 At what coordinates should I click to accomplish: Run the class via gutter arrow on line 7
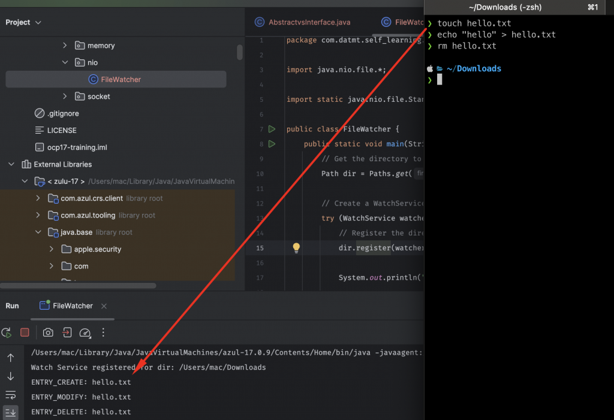[272, 129]
